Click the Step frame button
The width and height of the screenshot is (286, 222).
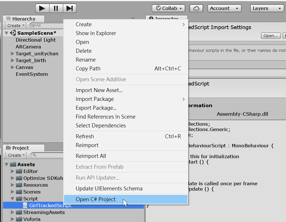(69, 8)
